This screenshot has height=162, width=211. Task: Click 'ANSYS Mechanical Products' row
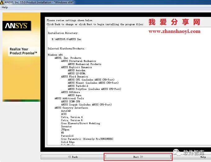point(84,64)
